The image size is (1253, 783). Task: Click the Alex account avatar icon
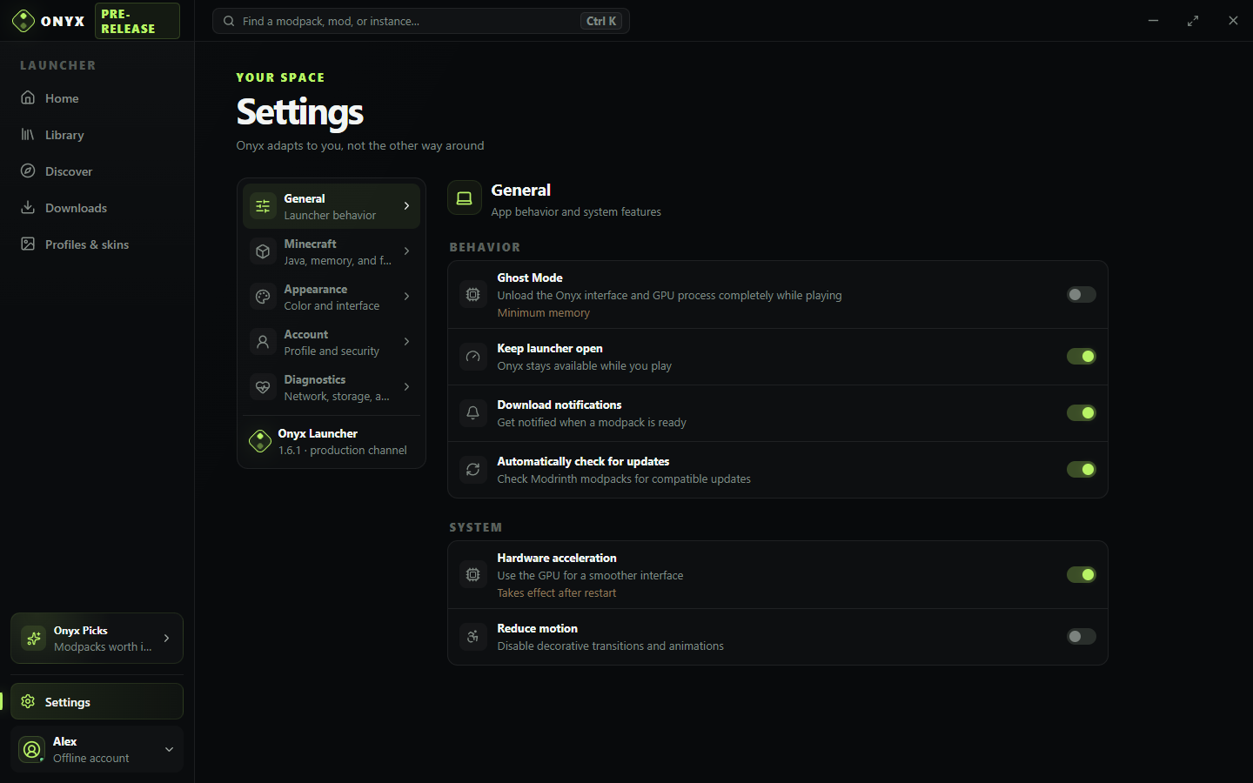click(32, 749)
